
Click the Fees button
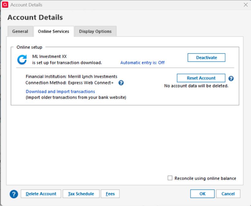110,194
